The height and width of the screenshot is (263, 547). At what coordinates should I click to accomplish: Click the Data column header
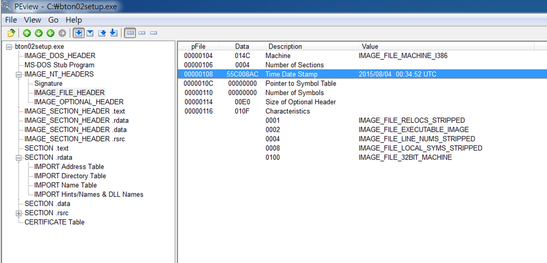point(242,46)
